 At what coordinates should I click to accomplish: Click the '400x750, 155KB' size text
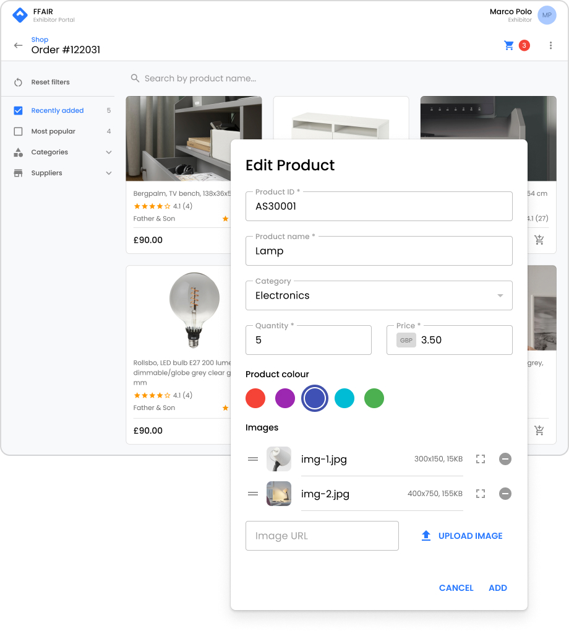tap(435, 494)
